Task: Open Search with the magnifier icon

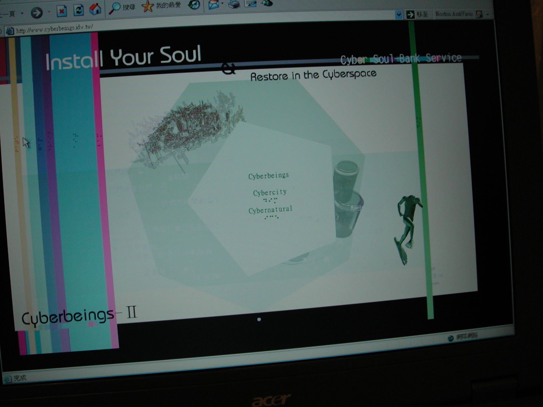Action: point(115,8)
